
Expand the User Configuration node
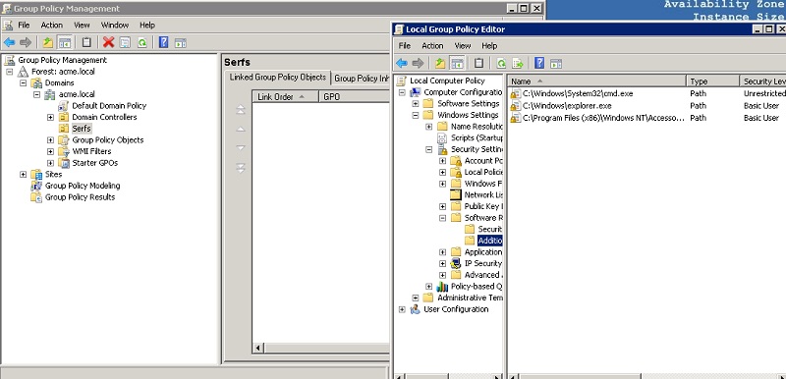pos(402,309)
